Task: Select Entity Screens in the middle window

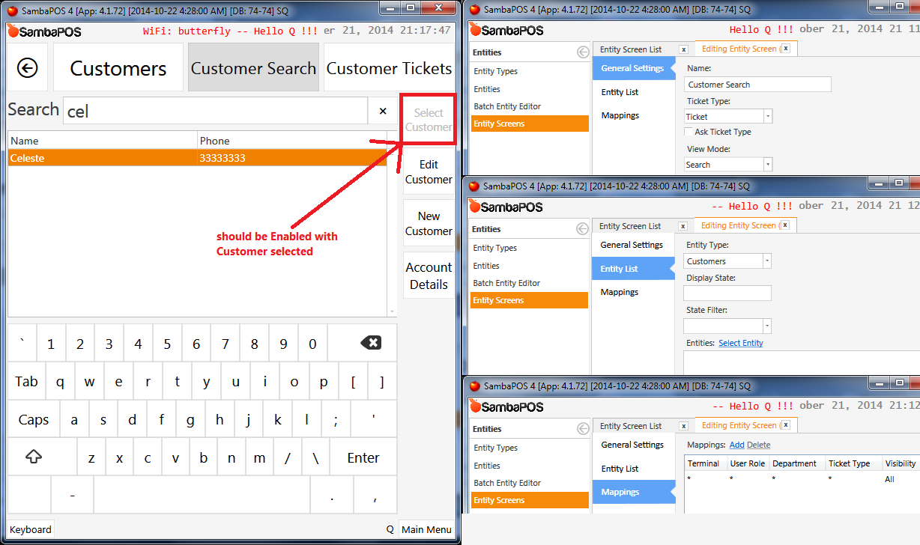Action: tap(530, 300)
